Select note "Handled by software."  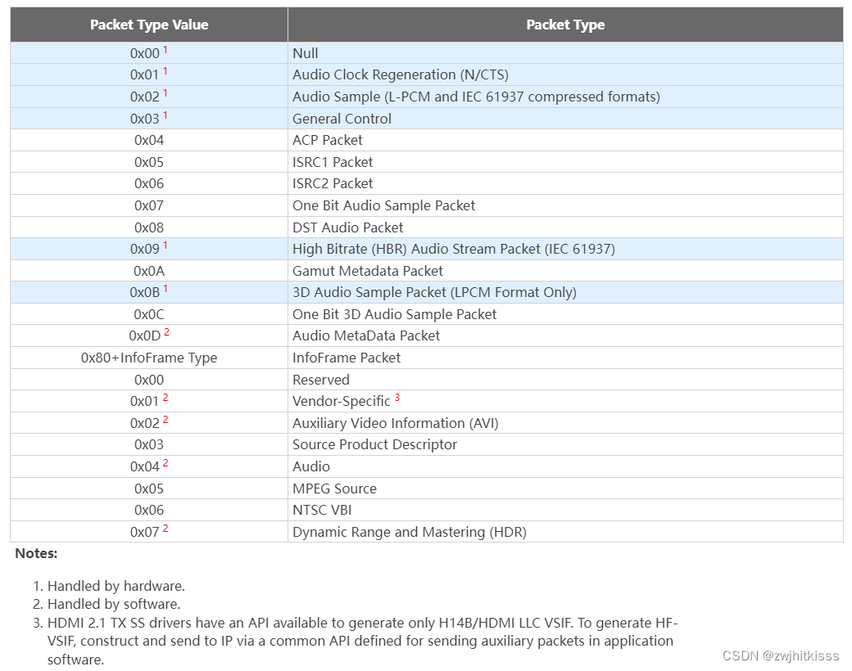114,604
